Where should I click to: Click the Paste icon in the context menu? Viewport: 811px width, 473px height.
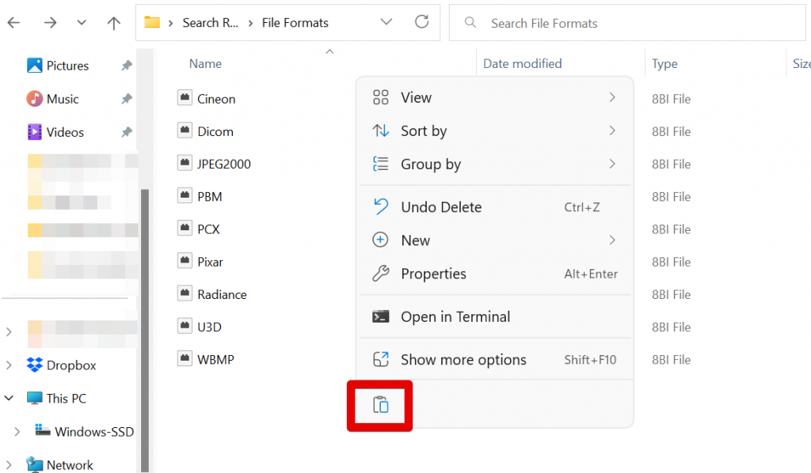click(x=380, y=404)
